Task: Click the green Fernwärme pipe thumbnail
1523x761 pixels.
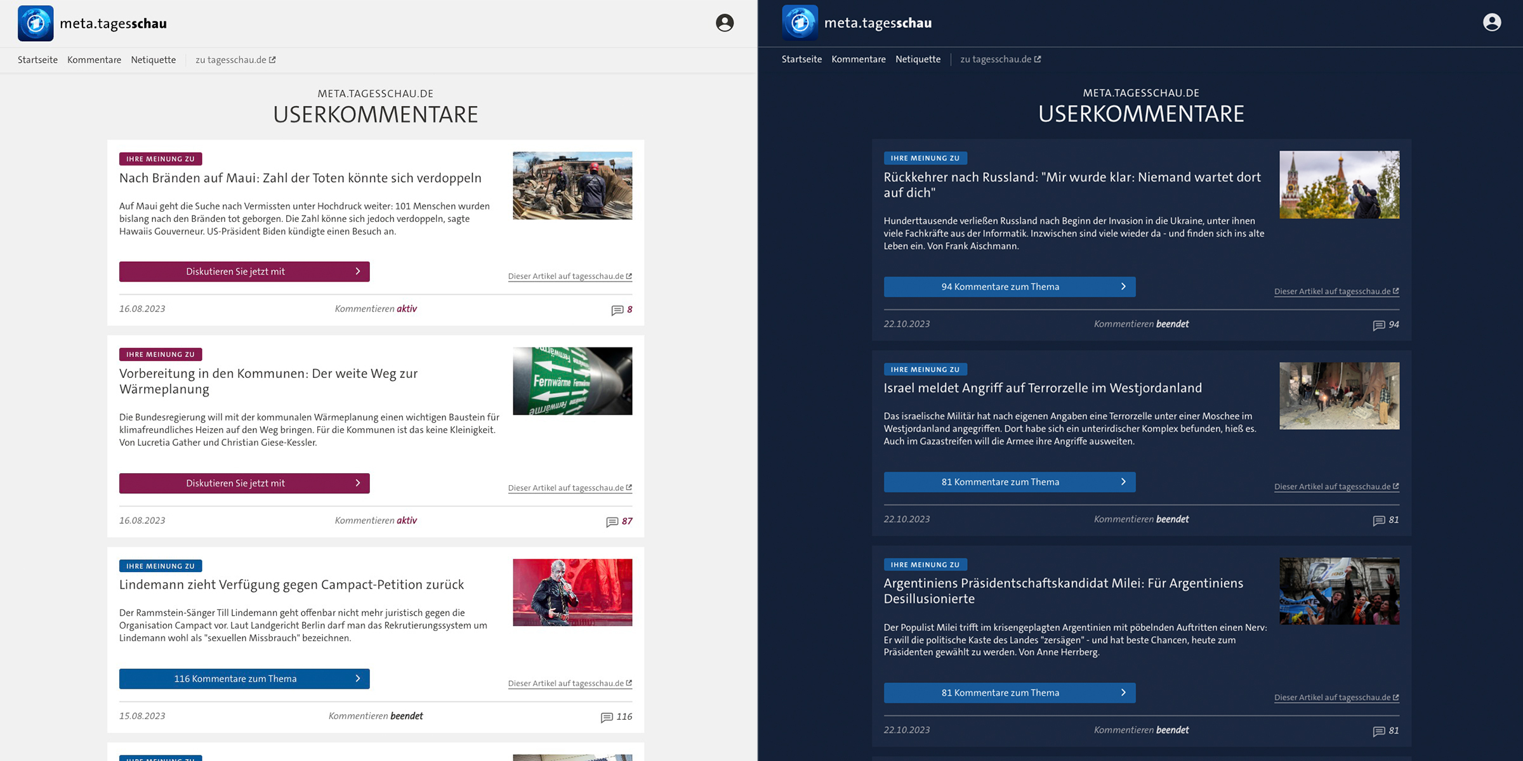Action: 572,381
